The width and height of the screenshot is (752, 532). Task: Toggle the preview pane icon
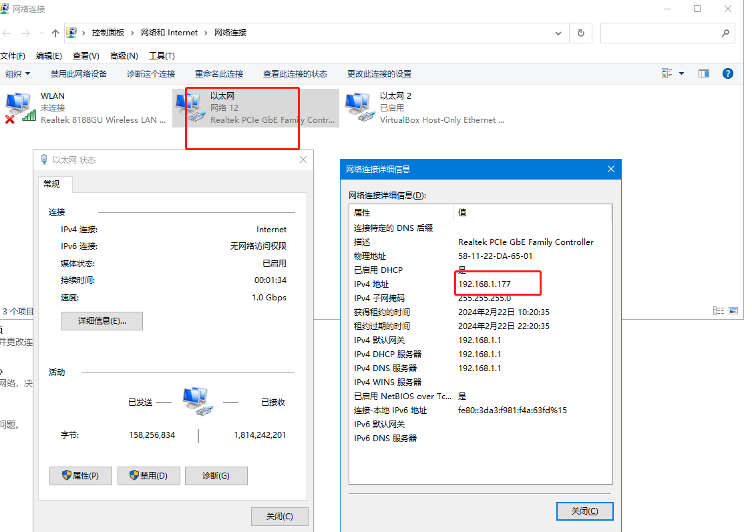coord(703,73)
